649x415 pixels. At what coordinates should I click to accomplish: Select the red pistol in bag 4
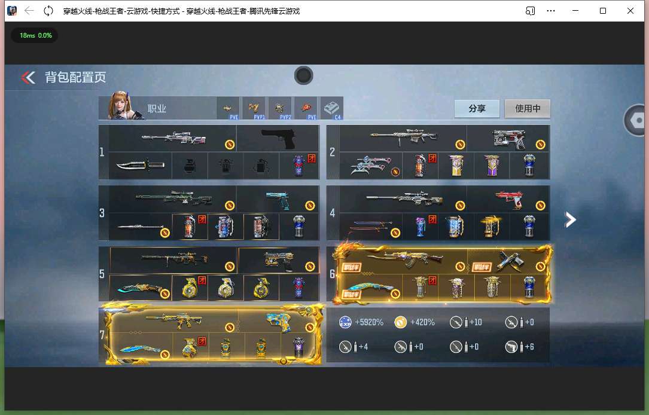pyautogui.click(x=508, y=199)
